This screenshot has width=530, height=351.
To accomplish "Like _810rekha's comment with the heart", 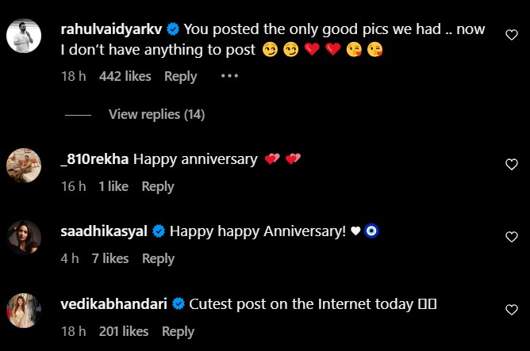I will click(512, 165).
